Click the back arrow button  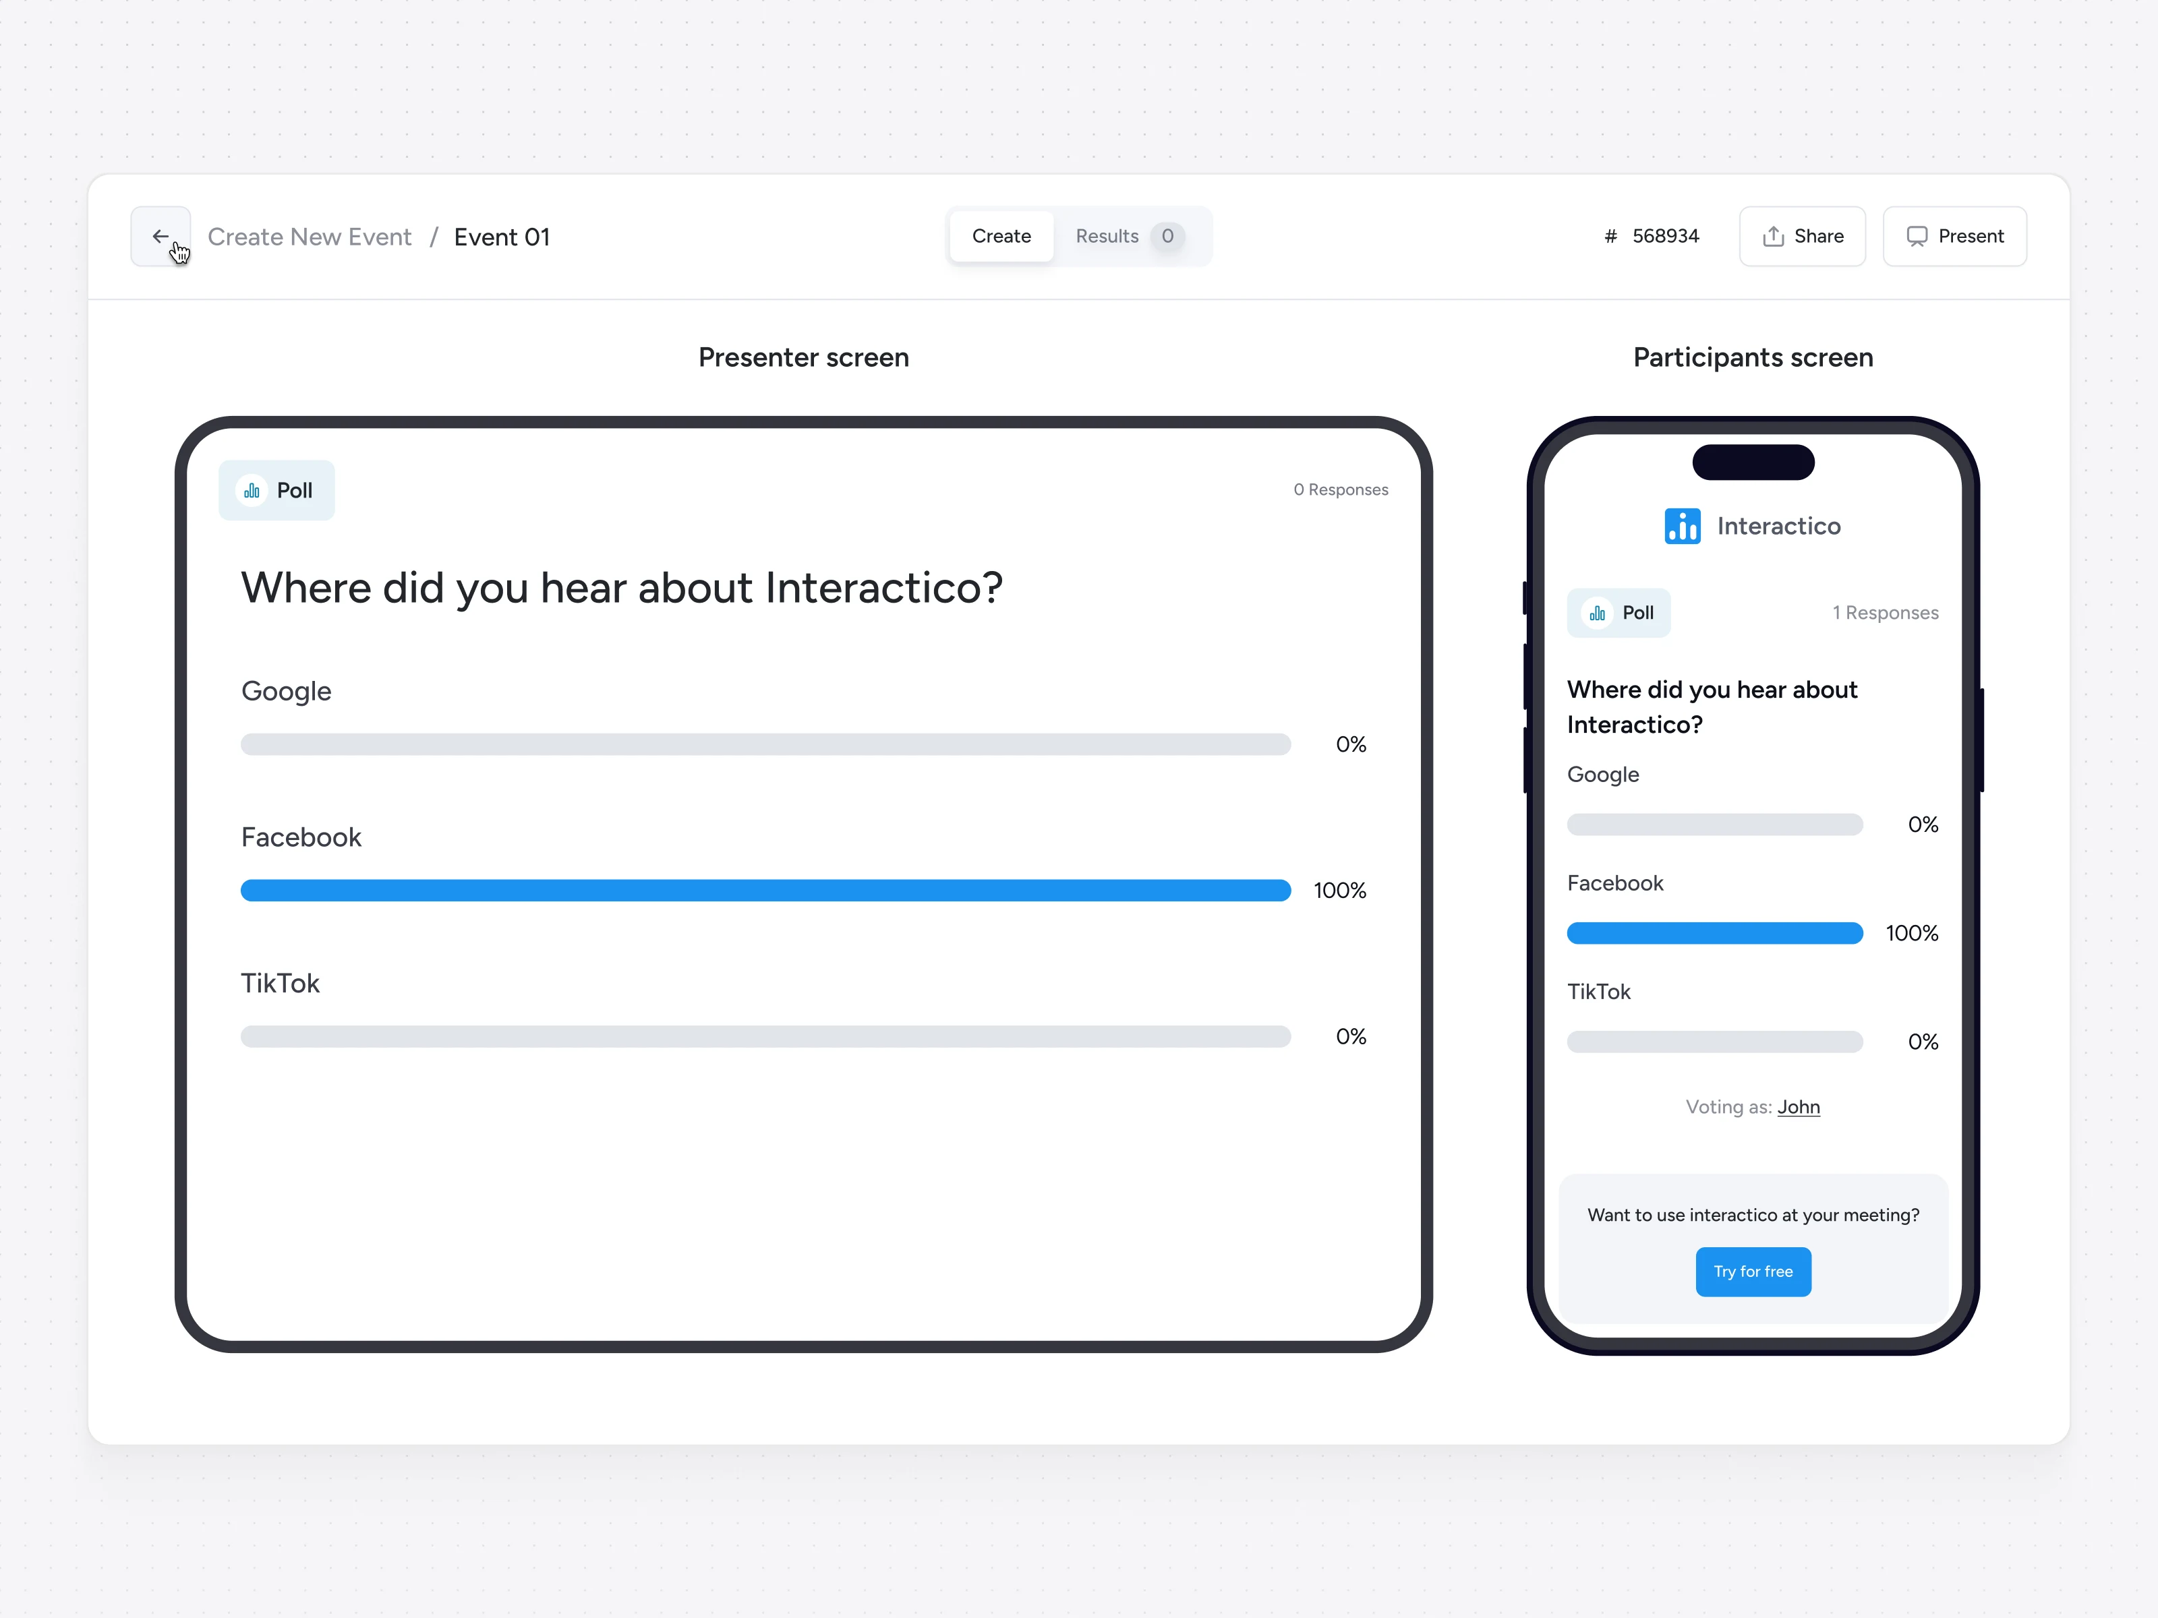tap(160, 236)
